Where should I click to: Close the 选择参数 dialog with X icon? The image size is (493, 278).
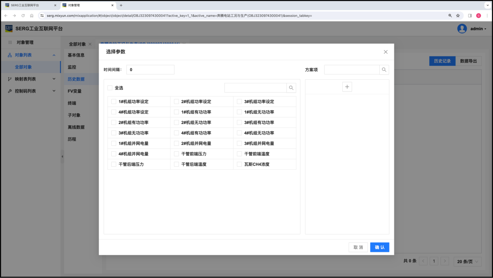pos(386,52)
